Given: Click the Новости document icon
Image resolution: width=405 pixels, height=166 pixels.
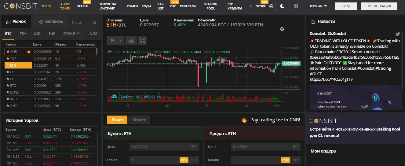Looking at the screenshot, I should click(x=313, y=22).
